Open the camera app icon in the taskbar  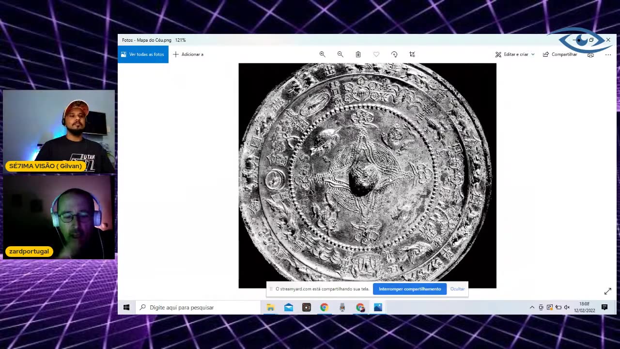(307, 307)
